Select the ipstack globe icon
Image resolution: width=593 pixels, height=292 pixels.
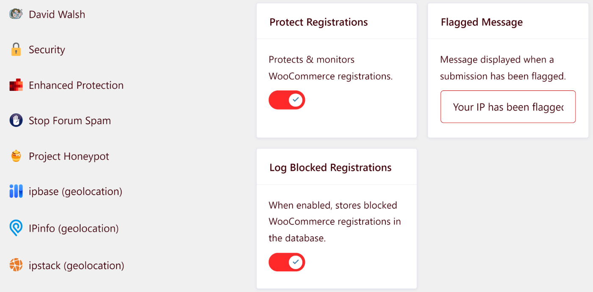coord(15,265)
